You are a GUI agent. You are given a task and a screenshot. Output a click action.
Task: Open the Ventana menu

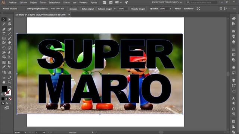tap(83, 3)
